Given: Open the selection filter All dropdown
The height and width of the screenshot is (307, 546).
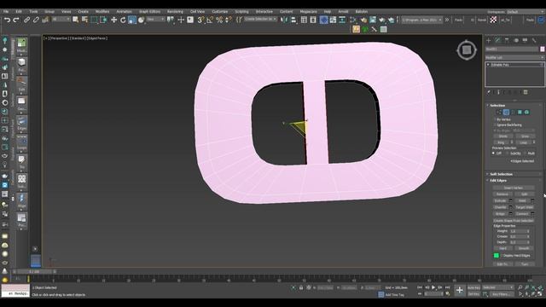Looking at the screenshot, I should (61, 20).
